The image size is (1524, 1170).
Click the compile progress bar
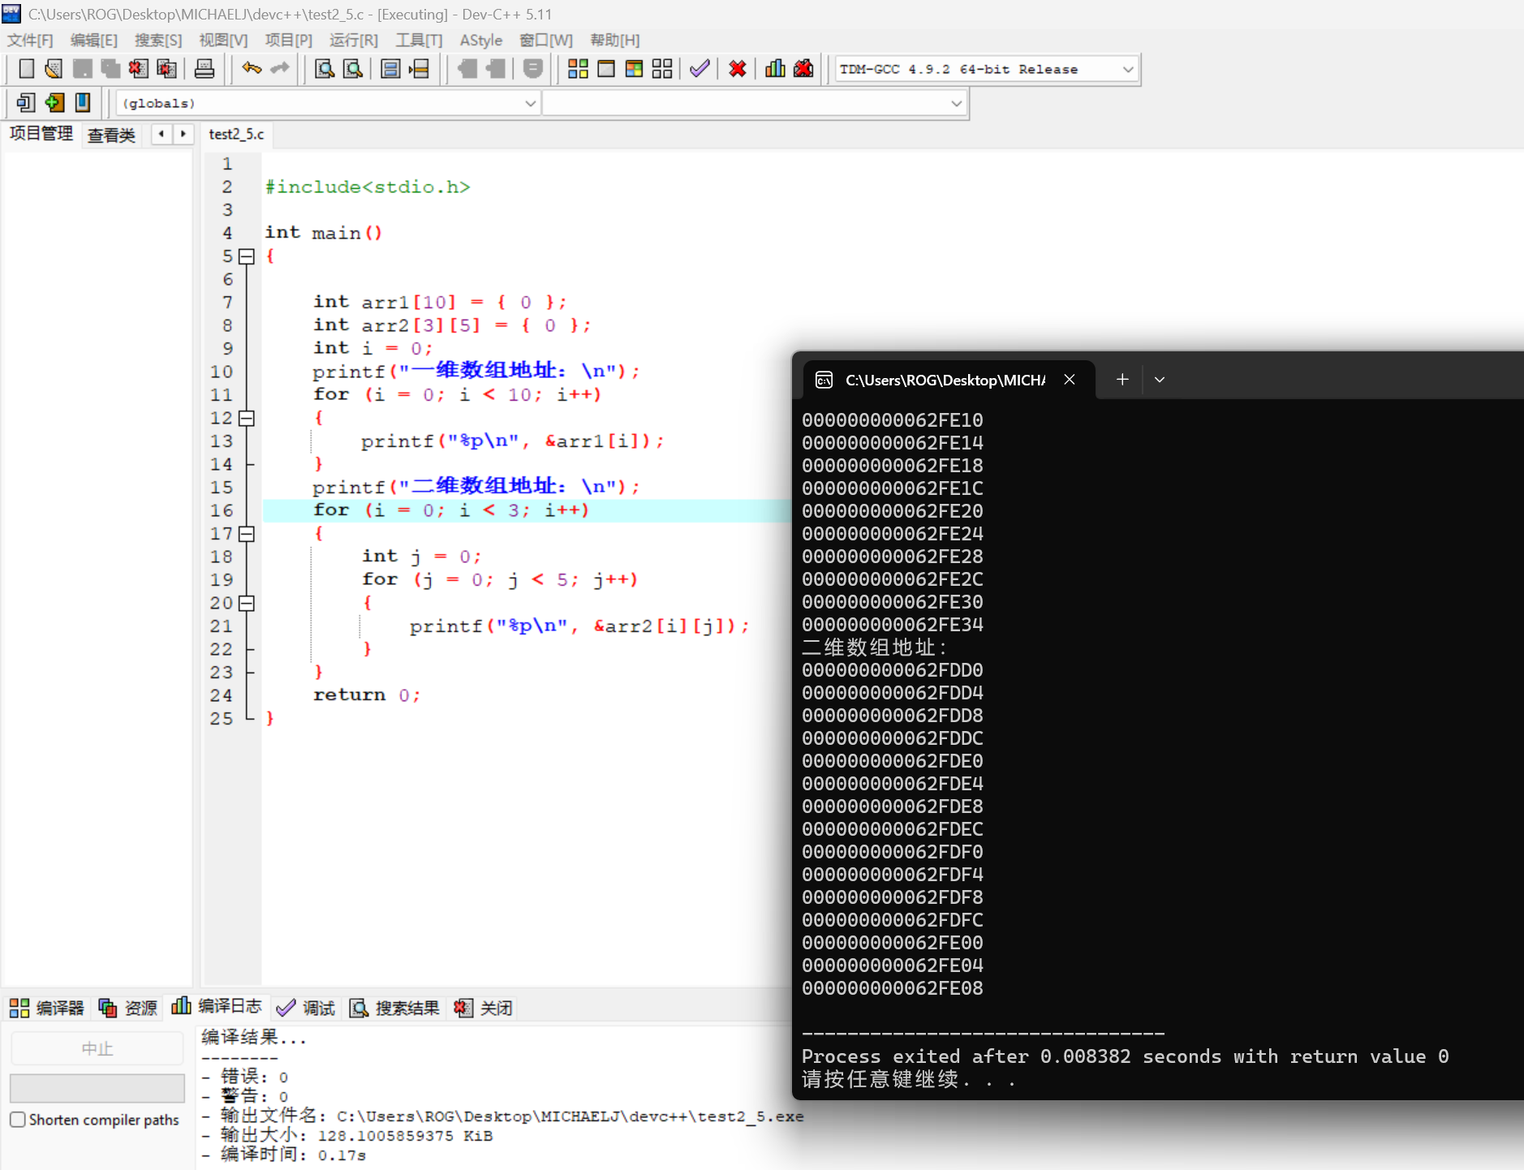(x=97, y=1088)
